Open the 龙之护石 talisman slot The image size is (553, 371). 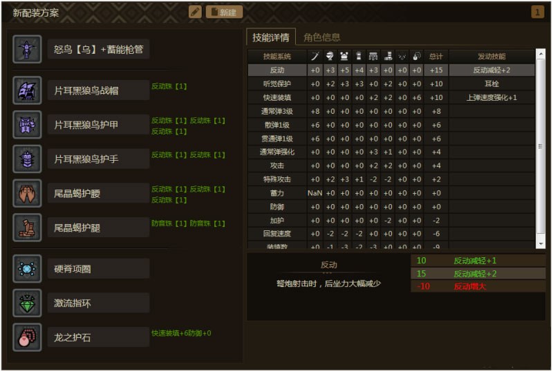coord(98,337)
